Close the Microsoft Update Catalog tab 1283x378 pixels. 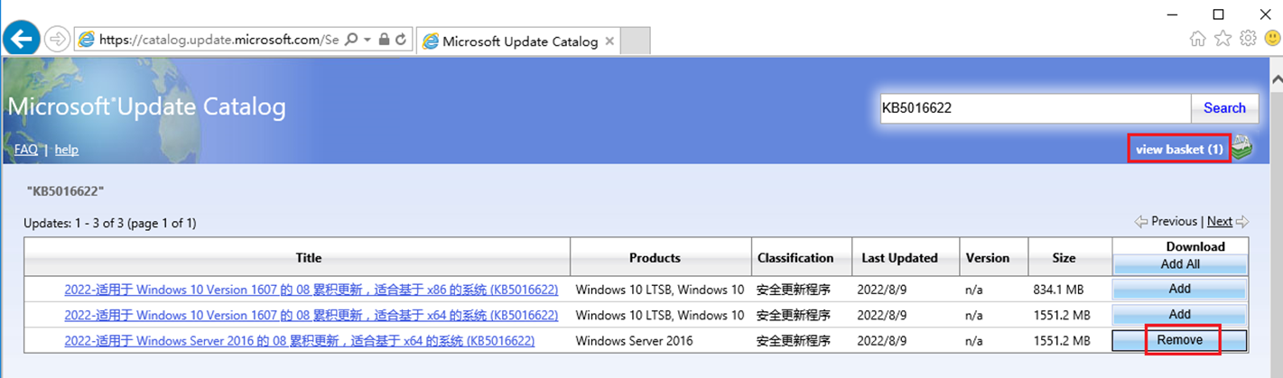pos(609,41)
